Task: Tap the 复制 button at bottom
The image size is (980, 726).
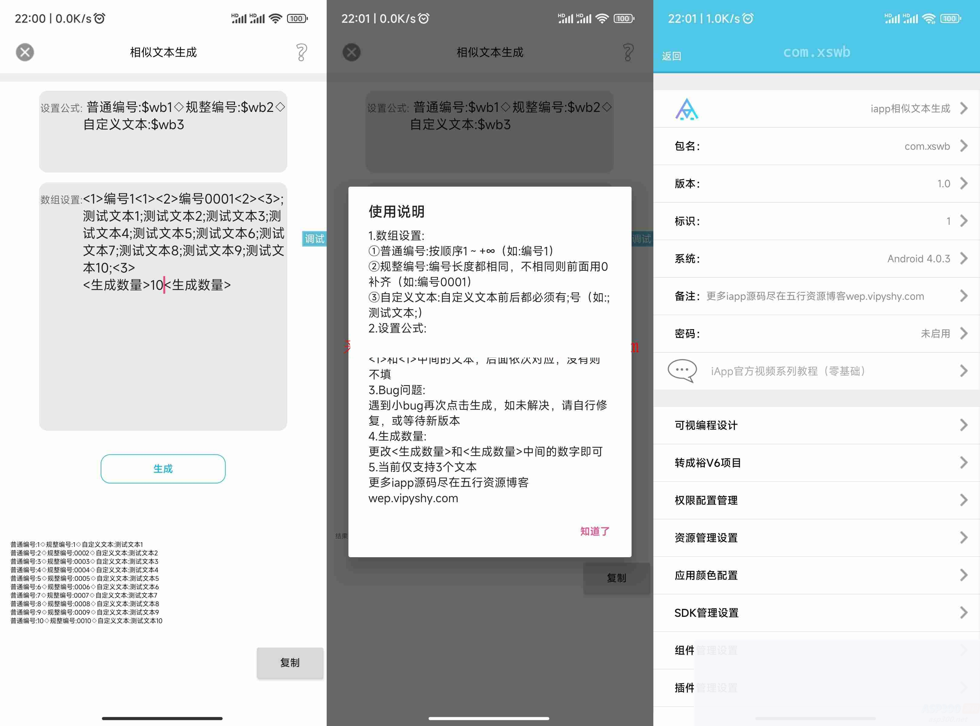Action: pyautogui.click(x=289, y=663)
